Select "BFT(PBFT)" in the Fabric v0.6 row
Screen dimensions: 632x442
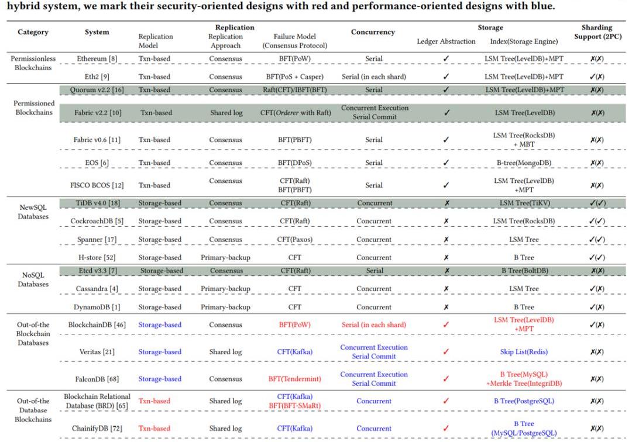tap(294, 140)
